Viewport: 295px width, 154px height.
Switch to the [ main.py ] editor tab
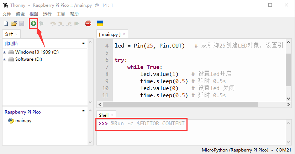(110, 34)
